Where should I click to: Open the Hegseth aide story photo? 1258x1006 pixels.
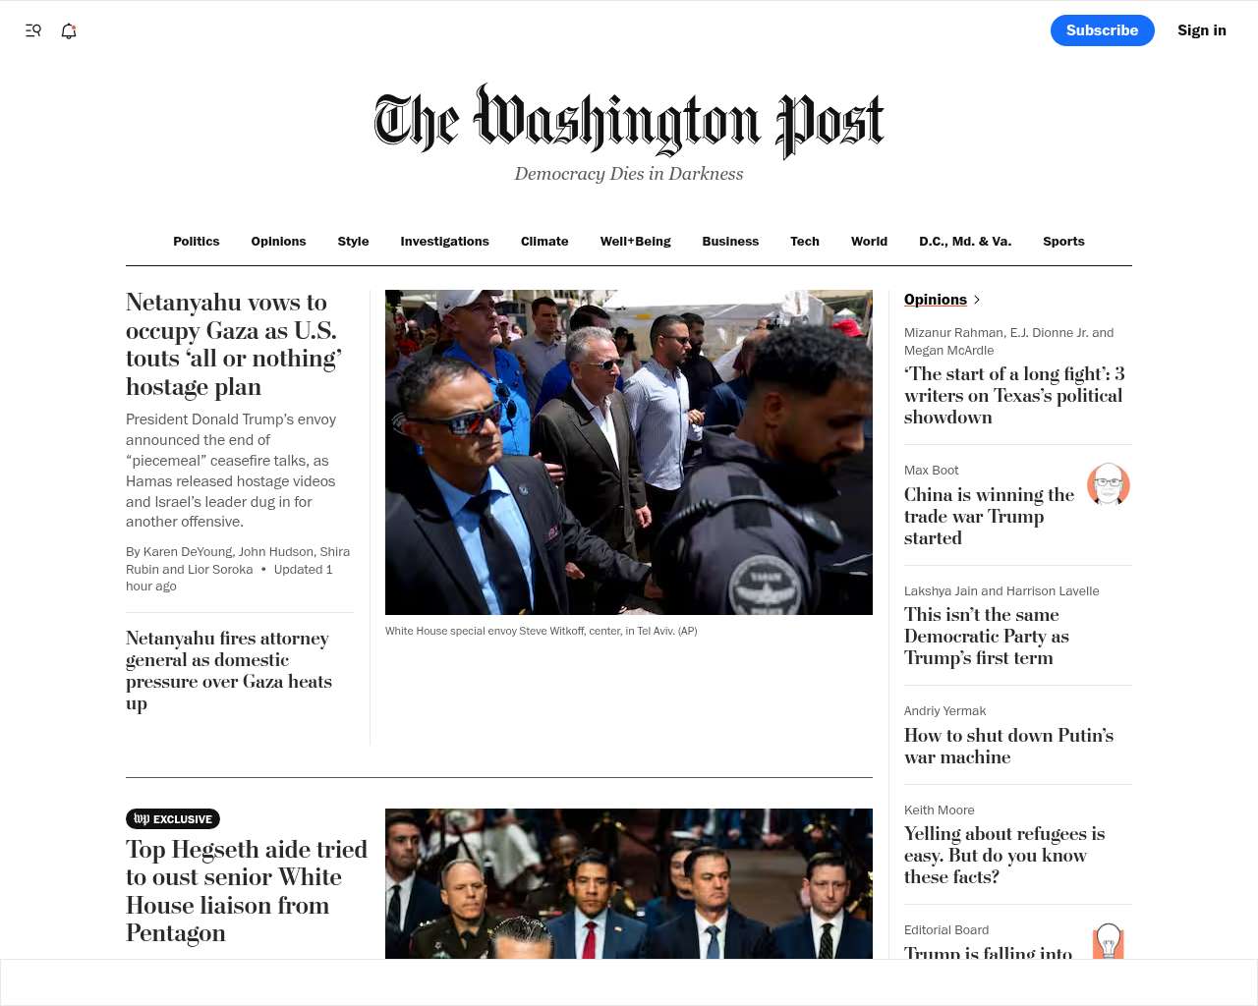pyautogui.click(x=629, y=883)
